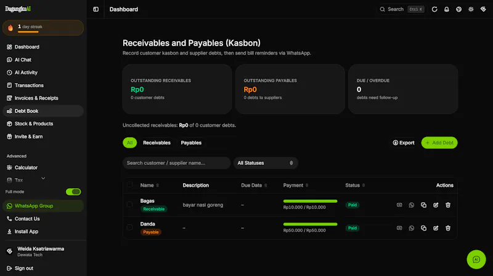Sort the table by Due Date

pos(254,186)
